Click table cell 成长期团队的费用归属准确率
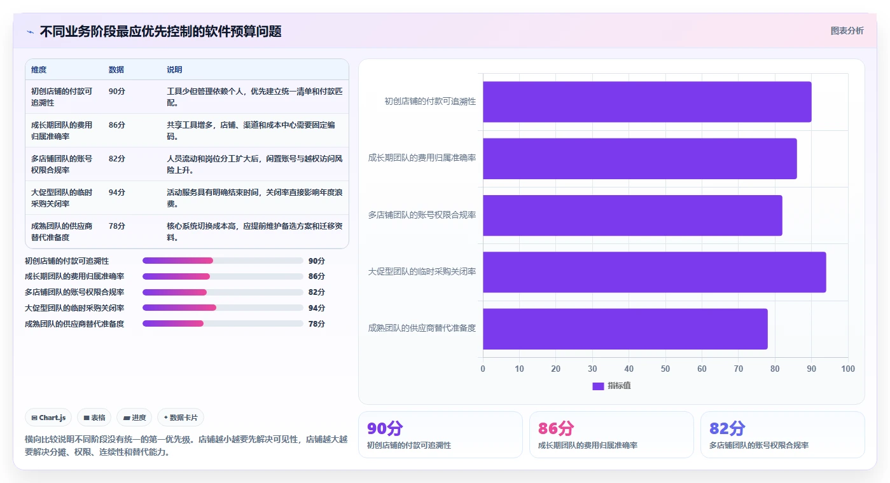This screenshot has width=890, height=483. (62, 130)
